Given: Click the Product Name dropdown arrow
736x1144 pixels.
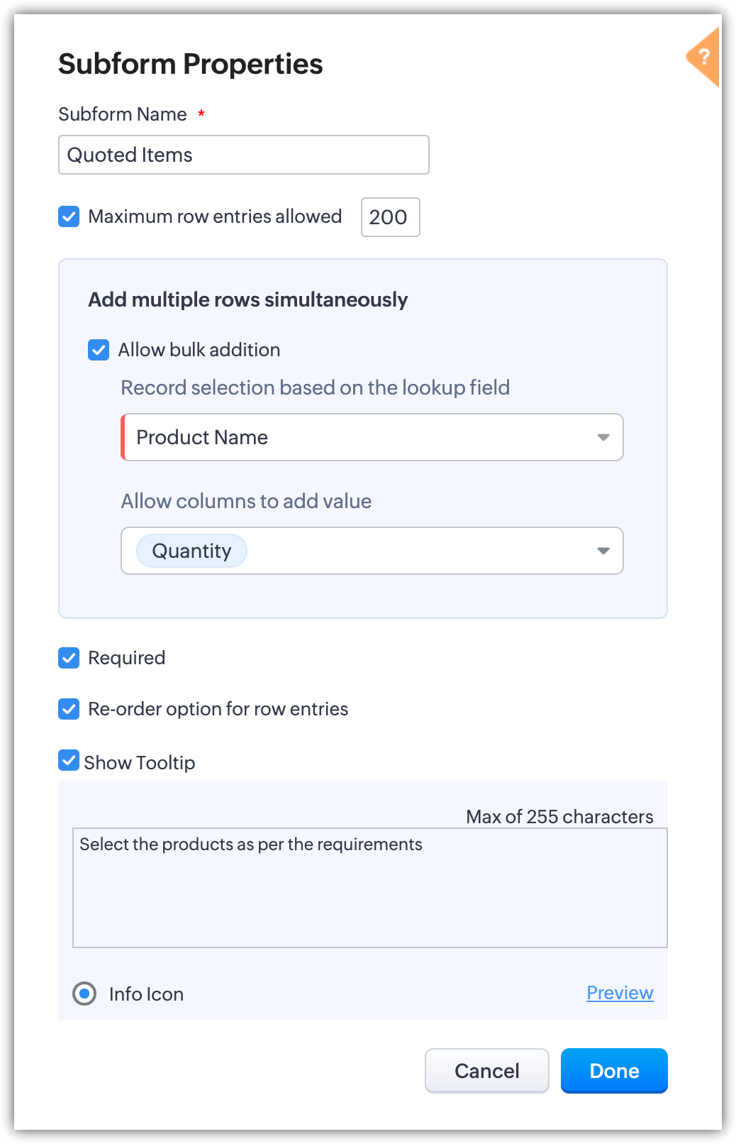Looking at the screenshot, I should (x=603, y=437).
